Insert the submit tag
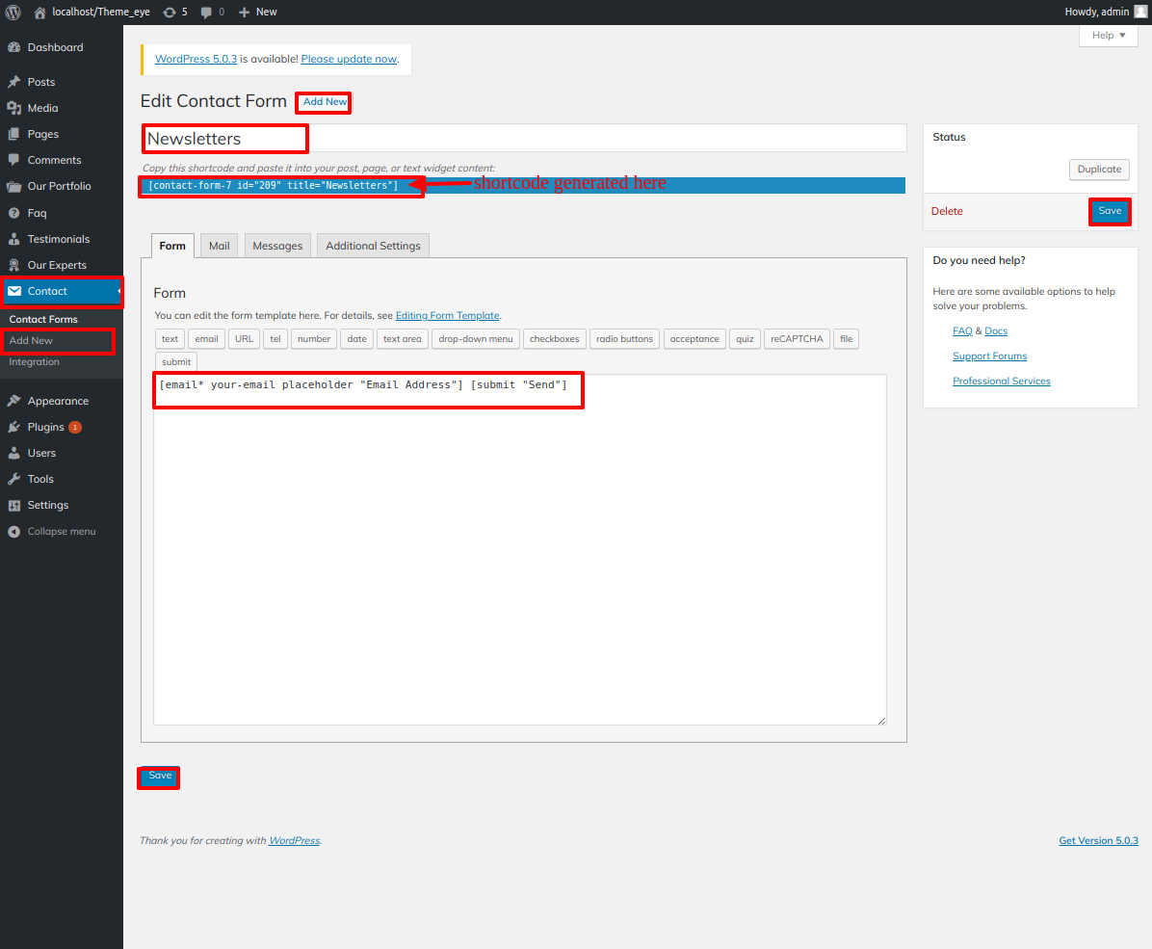The height and width of the screenshot is (949, 1152). tap(176, 361)
